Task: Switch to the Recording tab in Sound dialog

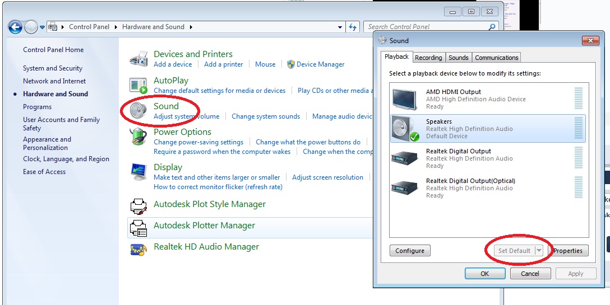Action: coord(428,58)
